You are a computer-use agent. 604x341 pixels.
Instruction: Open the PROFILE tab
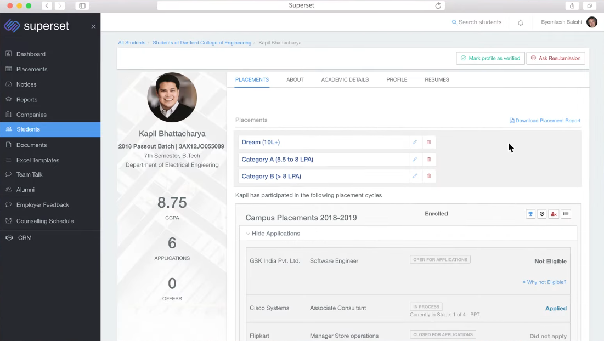coord(397,79)
